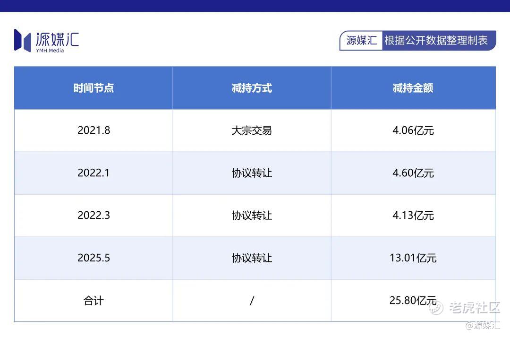Click the 2022.3 date cell
The height and width of the screenshot is (337, 510).
pos(93,215)
